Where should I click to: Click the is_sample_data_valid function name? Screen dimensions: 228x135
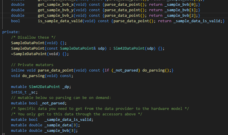60,21
